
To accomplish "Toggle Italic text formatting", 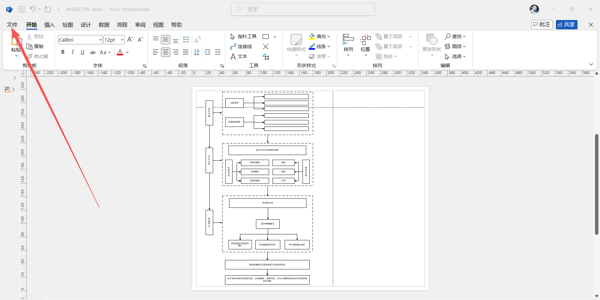I will point(72,52).
